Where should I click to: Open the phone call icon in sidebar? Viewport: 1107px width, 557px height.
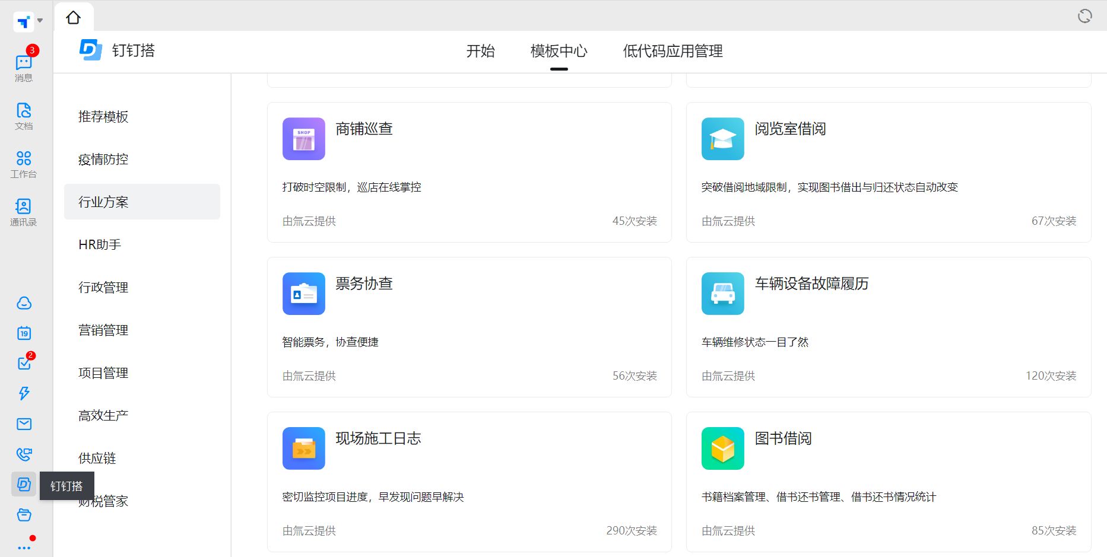point(24,454)
